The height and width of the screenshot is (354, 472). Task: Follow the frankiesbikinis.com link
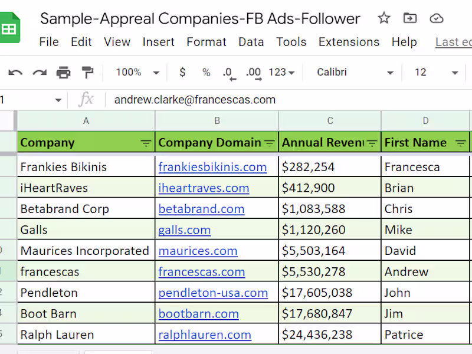pyautogui.click(x=212, y=167)
